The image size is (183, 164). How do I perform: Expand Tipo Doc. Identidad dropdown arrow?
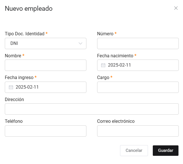click(x=80, y=43)
